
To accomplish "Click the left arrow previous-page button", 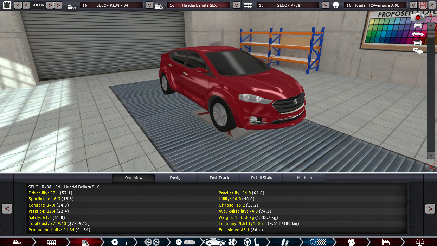I will (x=7, y=209).
